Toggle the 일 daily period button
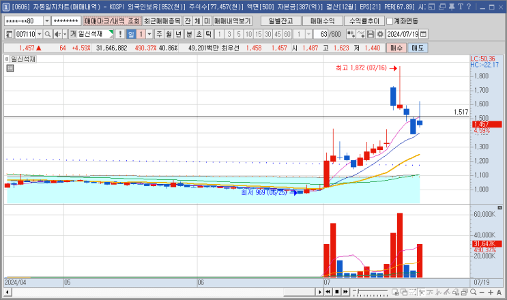Viewport: 507px width, 300px height. point(131,34)
